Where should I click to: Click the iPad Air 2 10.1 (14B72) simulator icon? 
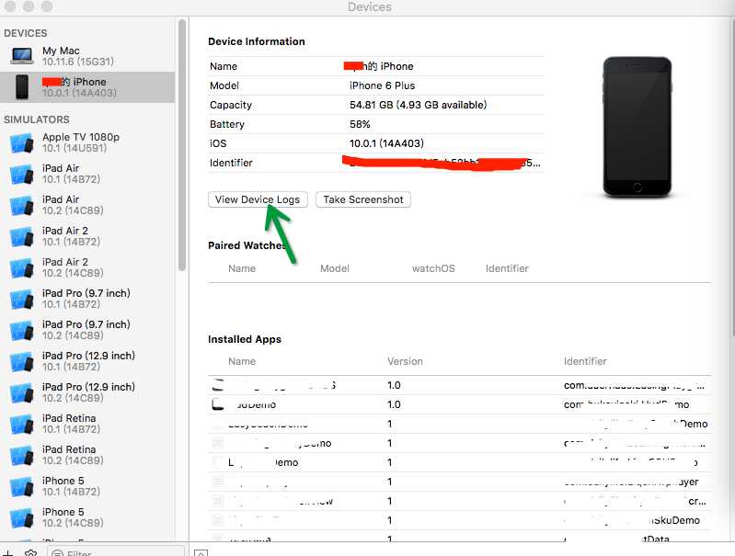tap(21, 236)
